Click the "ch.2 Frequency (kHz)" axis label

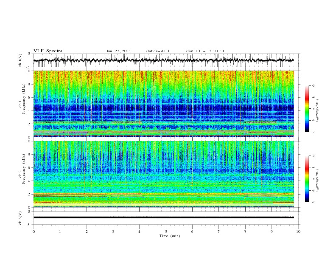coord(22,169)
